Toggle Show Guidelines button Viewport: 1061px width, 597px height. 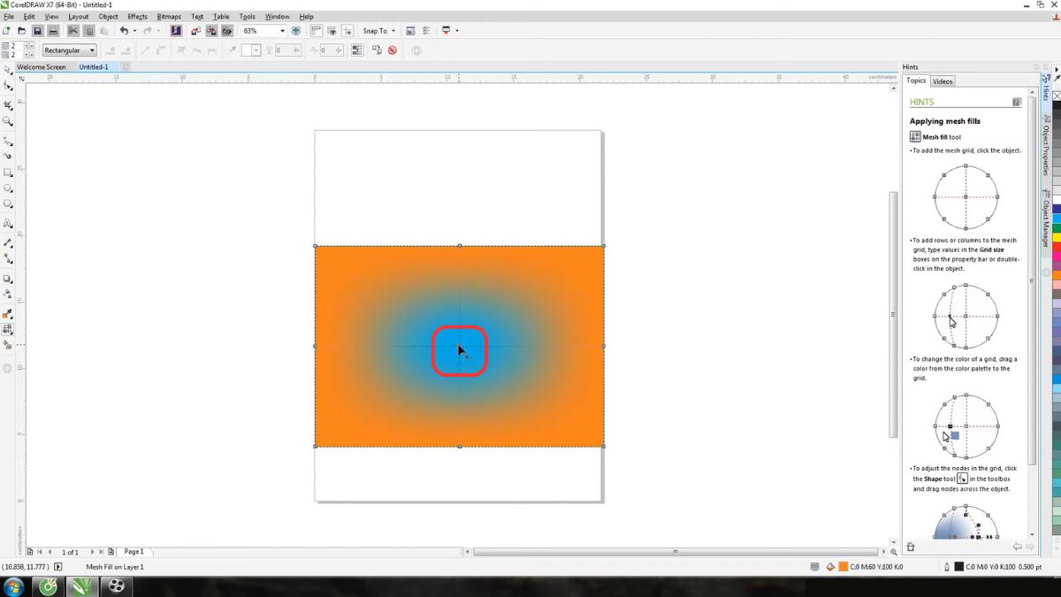pos(348,31)
